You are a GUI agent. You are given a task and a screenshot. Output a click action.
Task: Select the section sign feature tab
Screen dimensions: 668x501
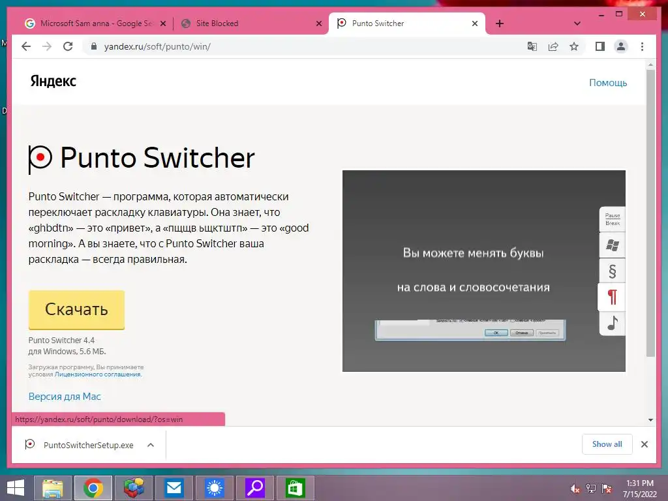pyautogui.click(x=612, y=271)
